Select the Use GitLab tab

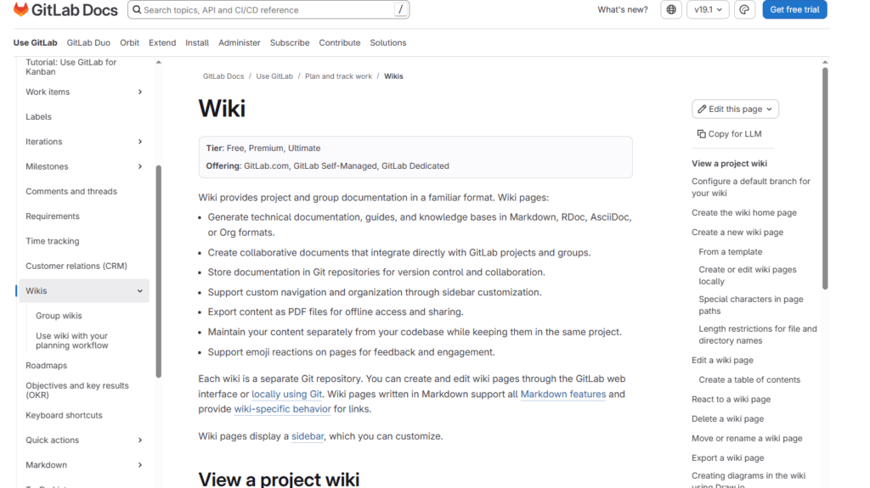tap(35, 42)
